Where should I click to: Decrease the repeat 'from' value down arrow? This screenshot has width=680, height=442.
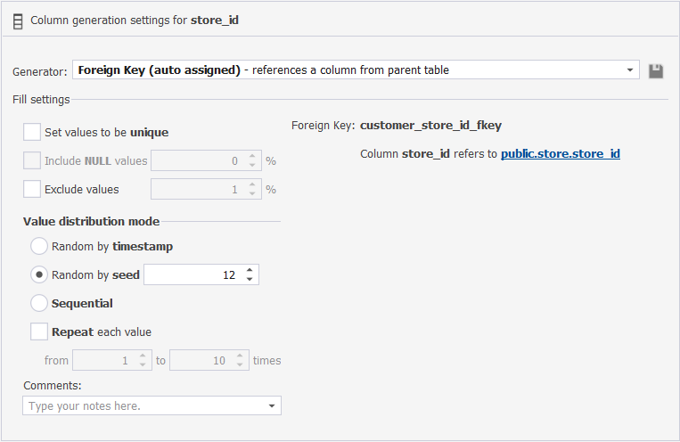coord(143,364)
